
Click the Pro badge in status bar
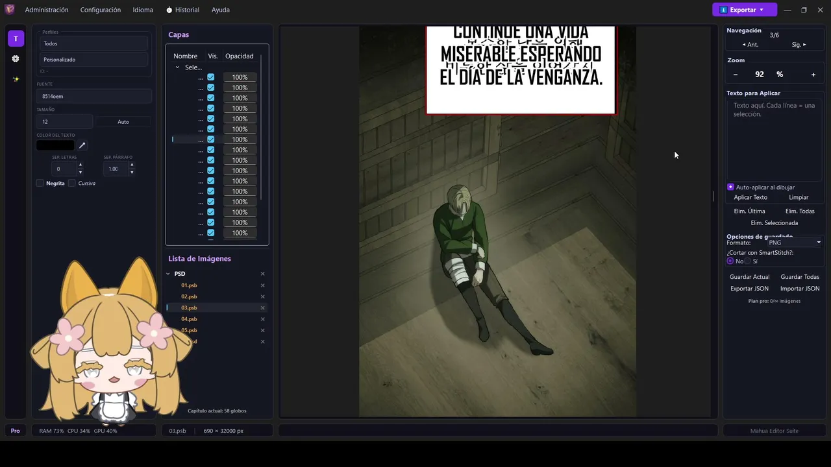pos(16,431)
